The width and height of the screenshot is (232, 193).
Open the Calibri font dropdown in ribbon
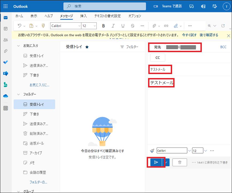click(x=79, y=26)
